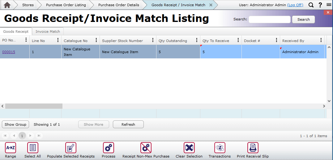333x160 pixels.
Task: Click Receipt Non-Mex Purchase icon
Action: tap(146, 148)
